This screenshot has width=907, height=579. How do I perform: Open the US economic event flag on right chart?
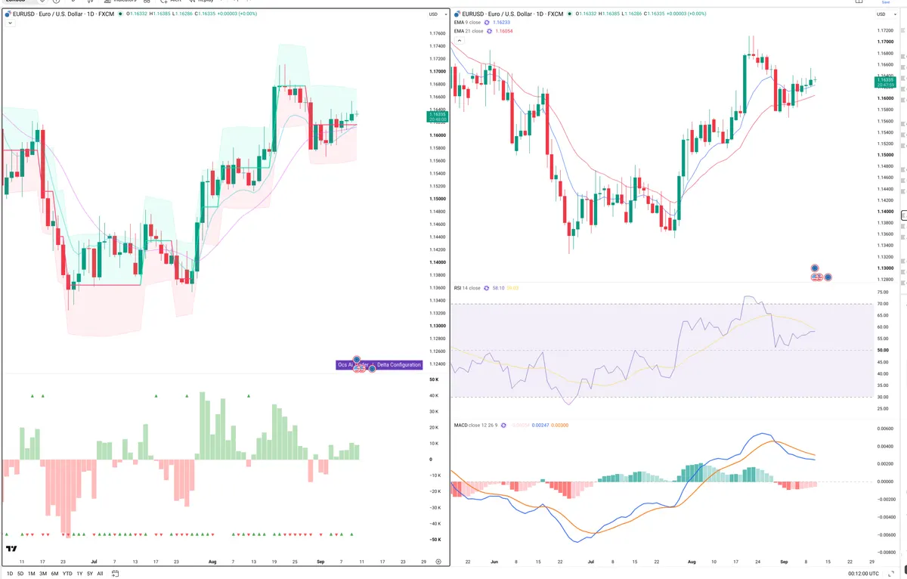click(816, 277)
